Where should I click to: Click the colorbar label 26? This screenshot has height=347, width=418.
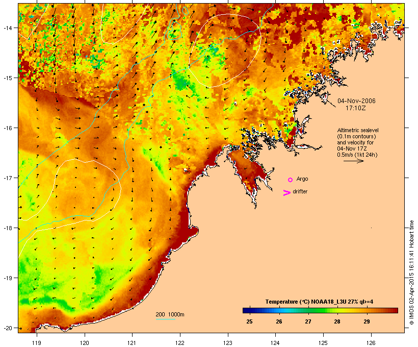(x=279, y=321)
